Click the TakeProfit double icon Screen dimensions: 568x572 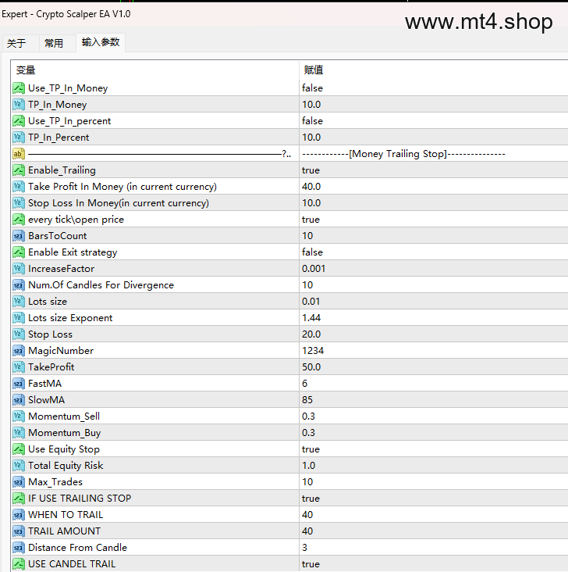(x=19, y=367)
